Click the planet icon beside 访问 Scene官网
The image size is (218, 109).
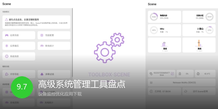186,91
